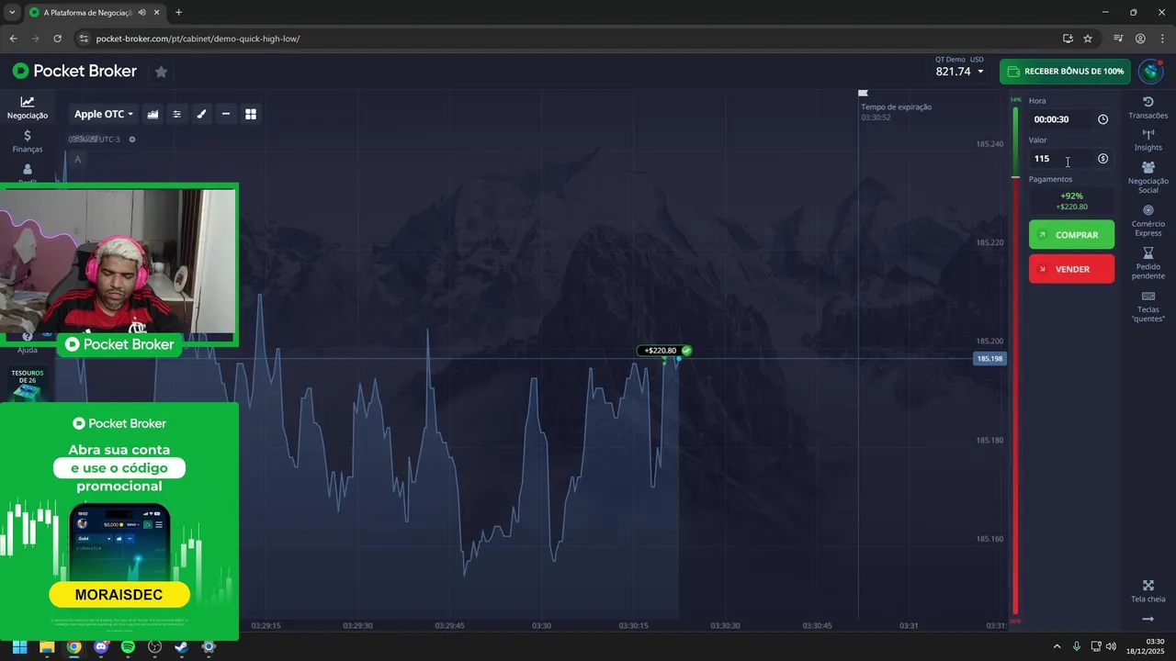Open the profile avatar menu
Viewport: 1176px width, 661px height.
point(1150,72)
